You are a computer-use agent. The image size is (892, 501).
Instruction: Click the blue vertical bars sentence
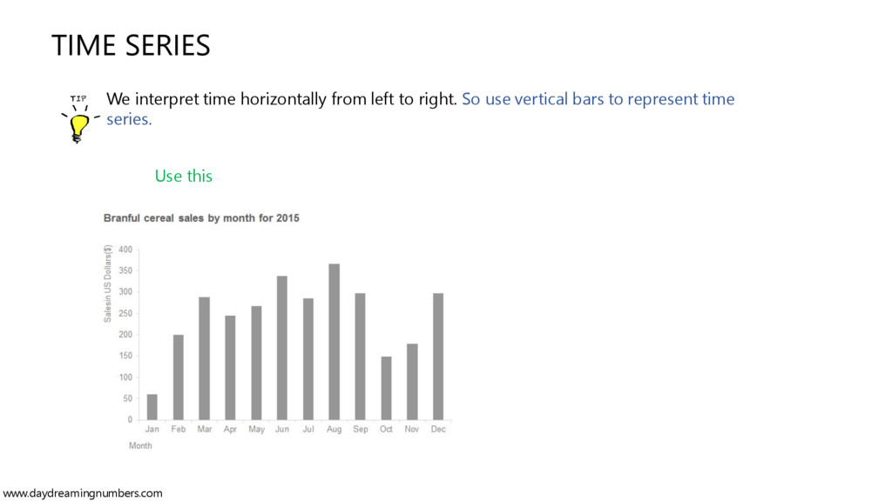point(421,109)
